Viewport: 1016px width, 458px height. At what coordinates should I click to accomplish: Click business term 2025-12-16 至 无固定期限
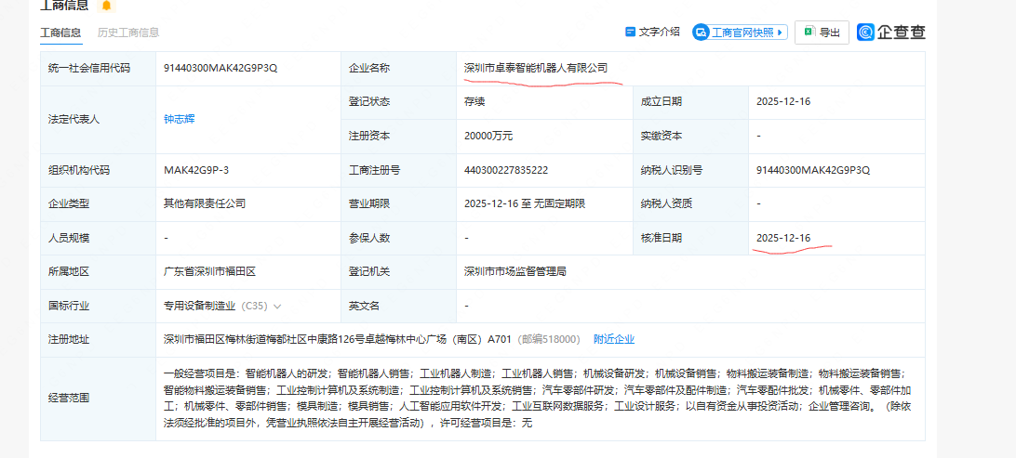525,203
